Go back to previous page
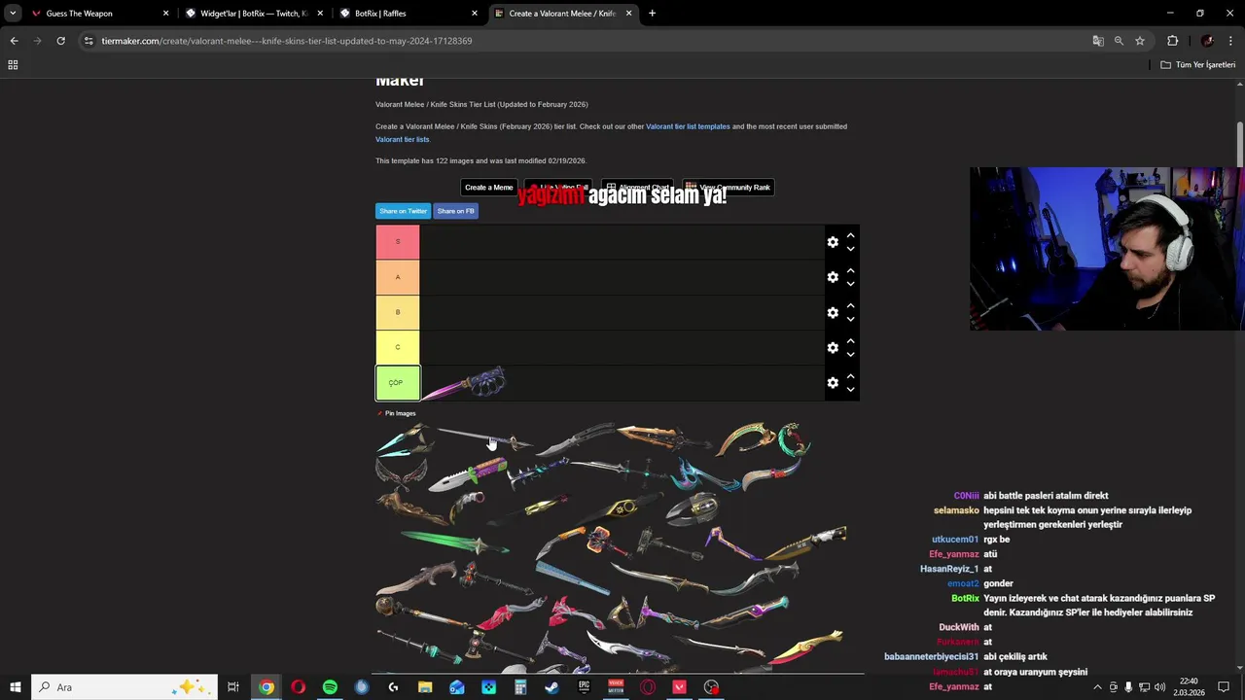Image resolution: width=1245 pixels, height=700 pixels. pyautogui.click(x=14, y=41)
